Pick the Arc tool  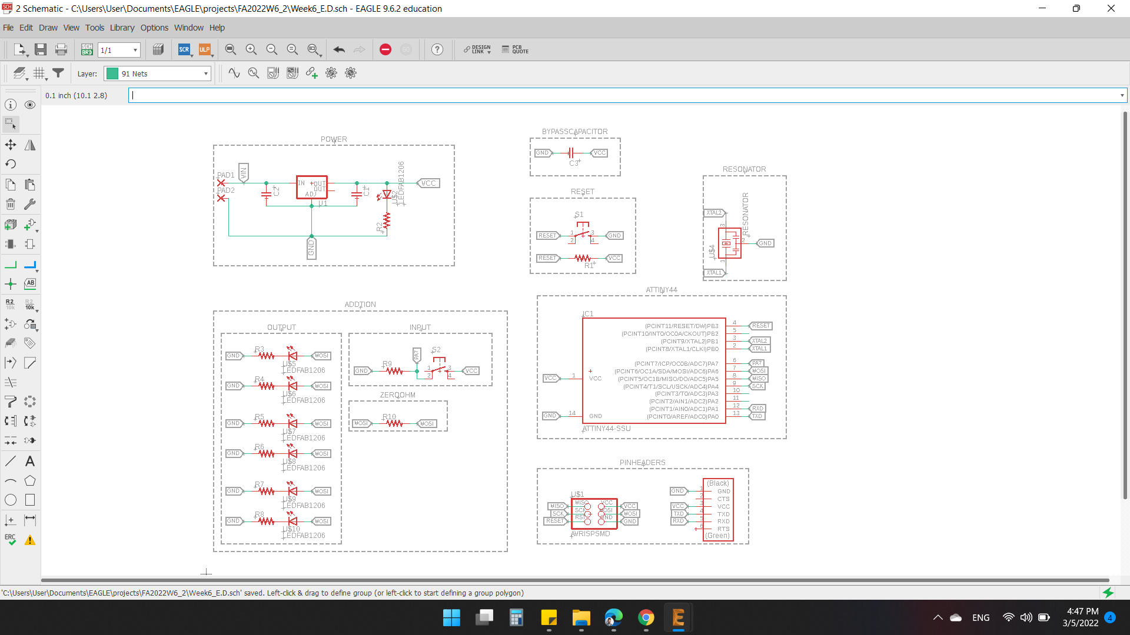click(11, 481)
